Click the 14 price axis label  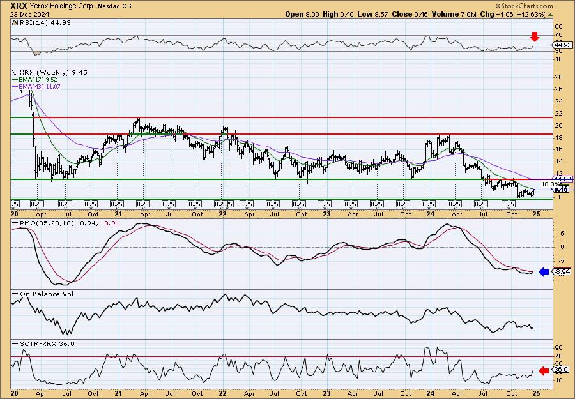pos(558,162)
